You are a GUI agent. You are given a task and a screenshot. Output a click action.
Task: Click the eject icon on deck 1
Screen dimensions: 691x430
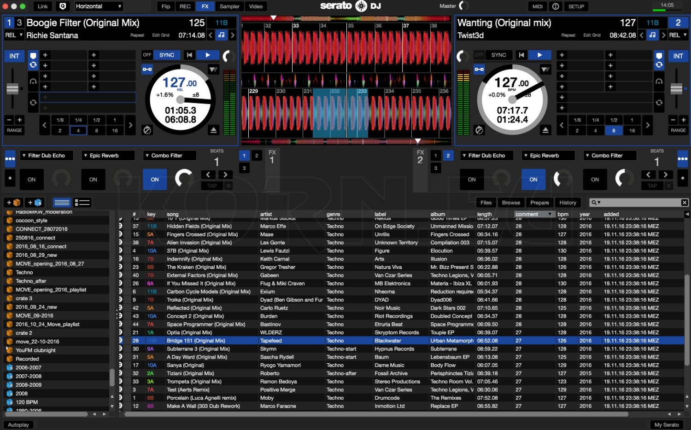pyautogui.click(x=213, y=130)
